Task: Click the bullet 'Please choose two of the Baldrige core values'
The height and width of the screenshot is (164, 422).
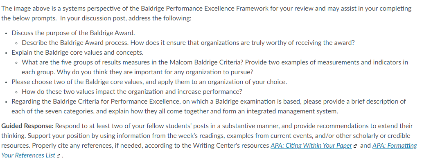Action: point(149,82)
